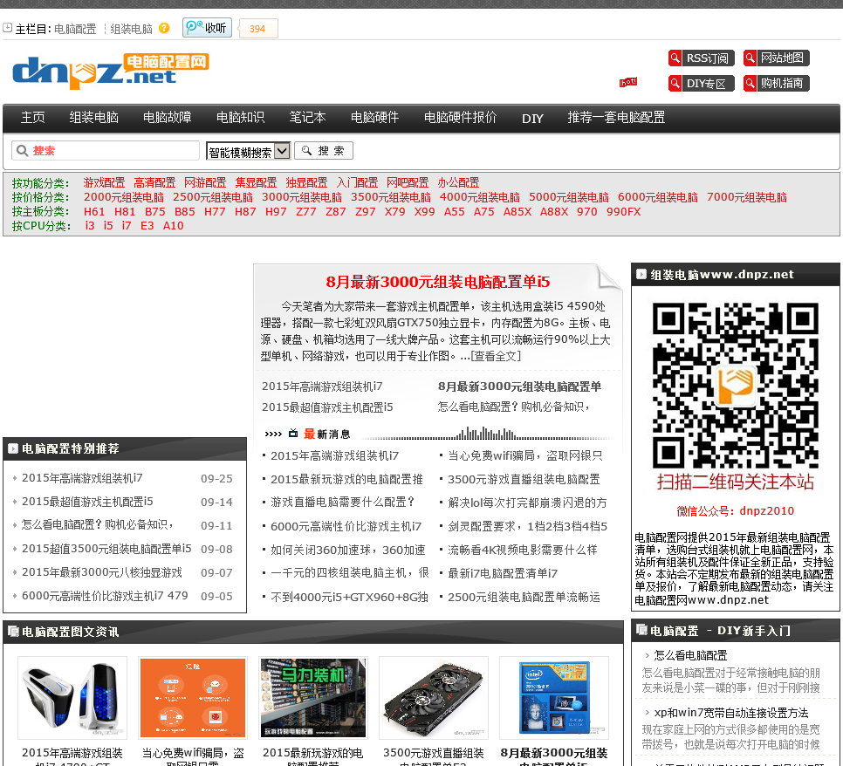Open 6000元高端性价比游戏主机i7 479 link

coord(105,596)
